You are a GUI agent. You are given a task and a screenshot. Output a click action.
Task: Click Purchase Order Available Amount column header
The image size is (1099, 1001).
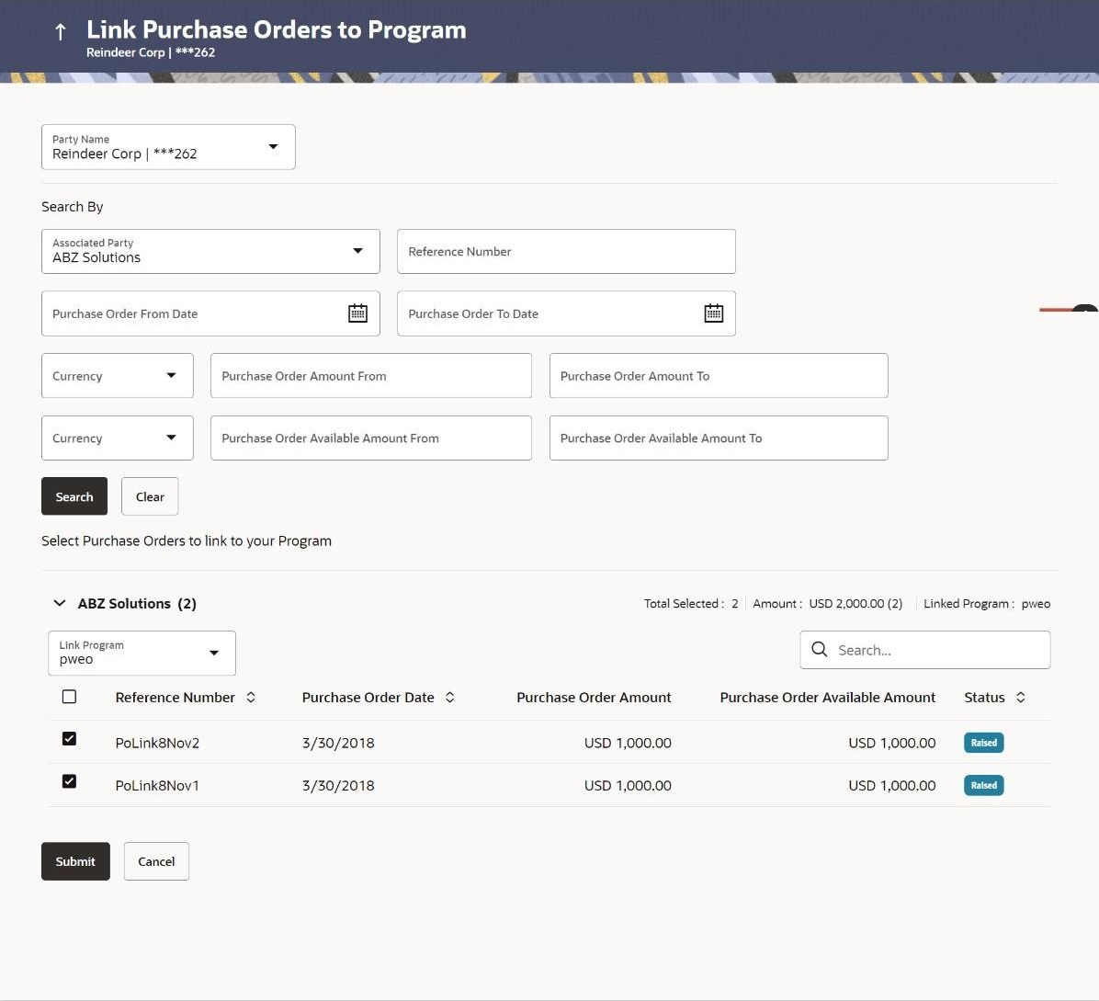pos(827,698)
